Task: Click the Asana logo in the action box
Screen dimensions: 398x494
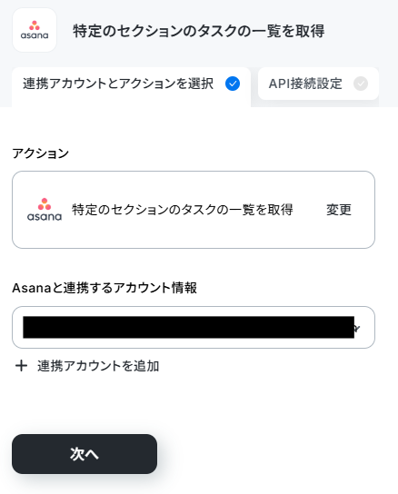Action: click(x=45, y=210)
